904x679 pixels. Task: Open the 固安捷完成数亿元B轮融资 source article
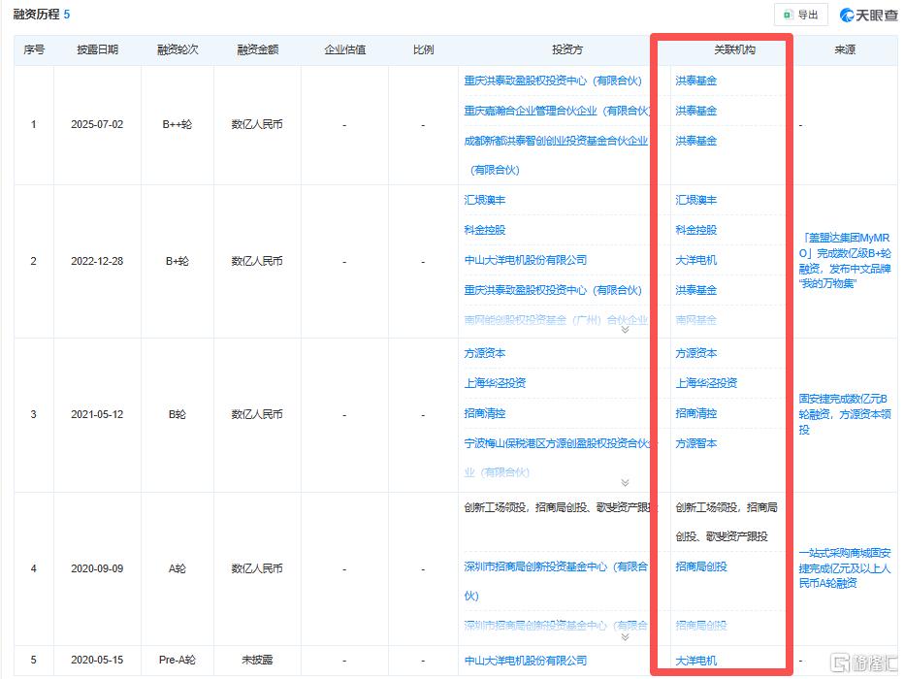click(x=845, y=414)
